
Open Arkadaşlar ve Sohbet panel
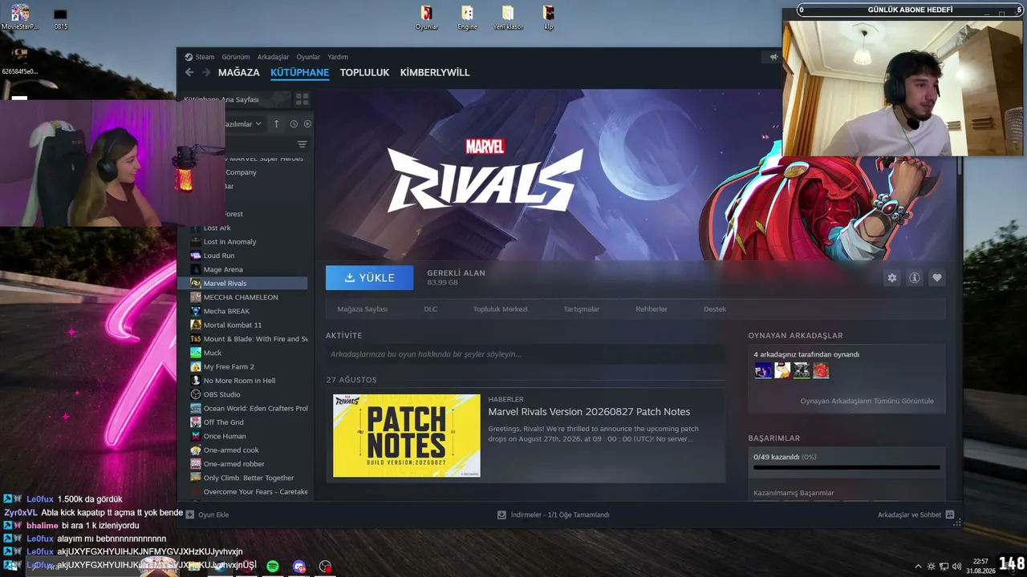pyautogui.click(x=915, y=514)
